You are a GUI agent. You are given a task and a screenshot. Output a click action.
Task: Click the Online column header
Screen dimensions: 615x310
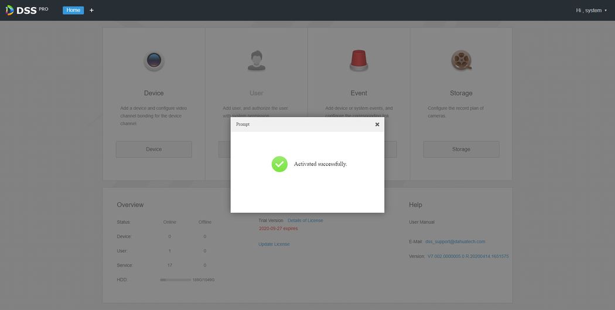pos(170,222)
